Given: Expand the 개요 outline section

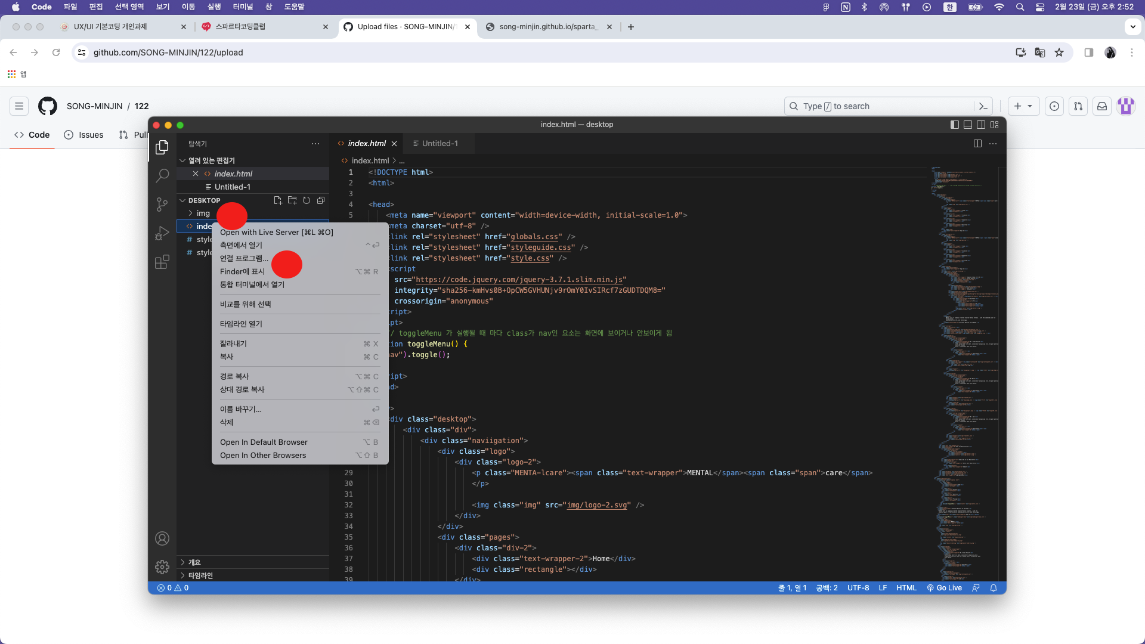Looking at the screenshot, I should [x=194, y=562].
